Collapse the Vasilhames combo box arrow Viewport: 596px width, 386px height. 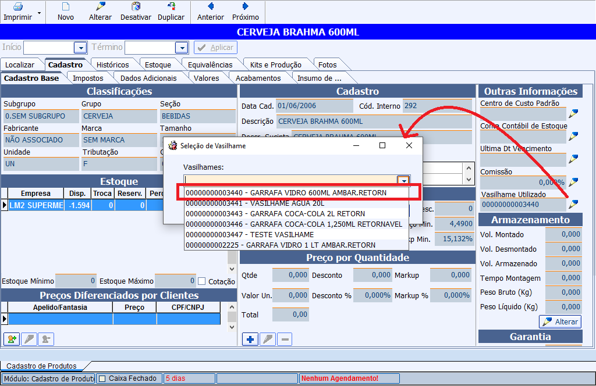tap(403, 180)
